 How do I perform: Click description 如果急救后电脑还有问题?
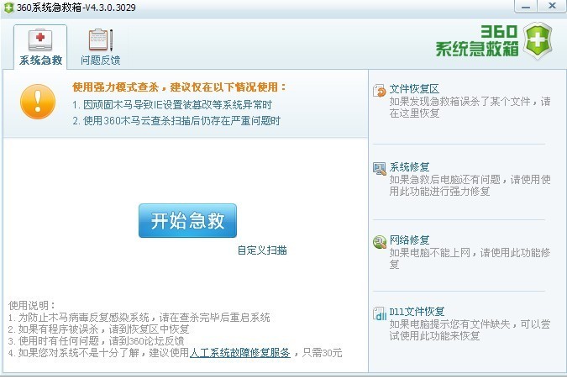[470, 185]
